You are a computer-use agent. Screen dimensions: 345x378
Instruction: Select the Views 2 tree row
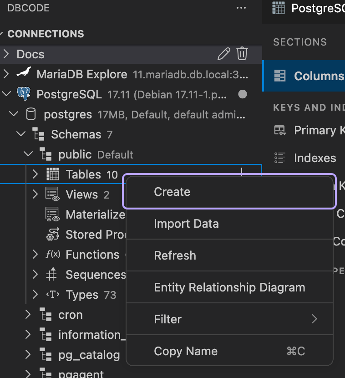(x=63, y=194)
